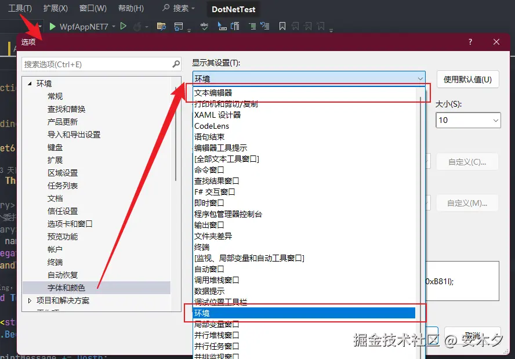515x359 pixels.
Task: Go to previous bookmark icon
Action: [x=295, y=26]
